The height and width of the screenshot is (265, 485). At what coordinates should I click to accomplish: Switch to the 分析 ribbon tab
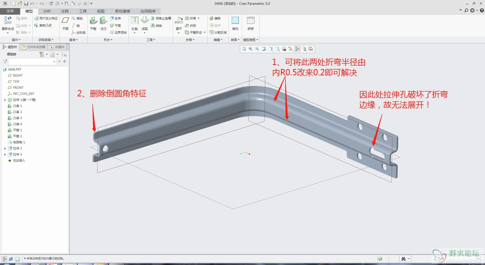point(47,11)
